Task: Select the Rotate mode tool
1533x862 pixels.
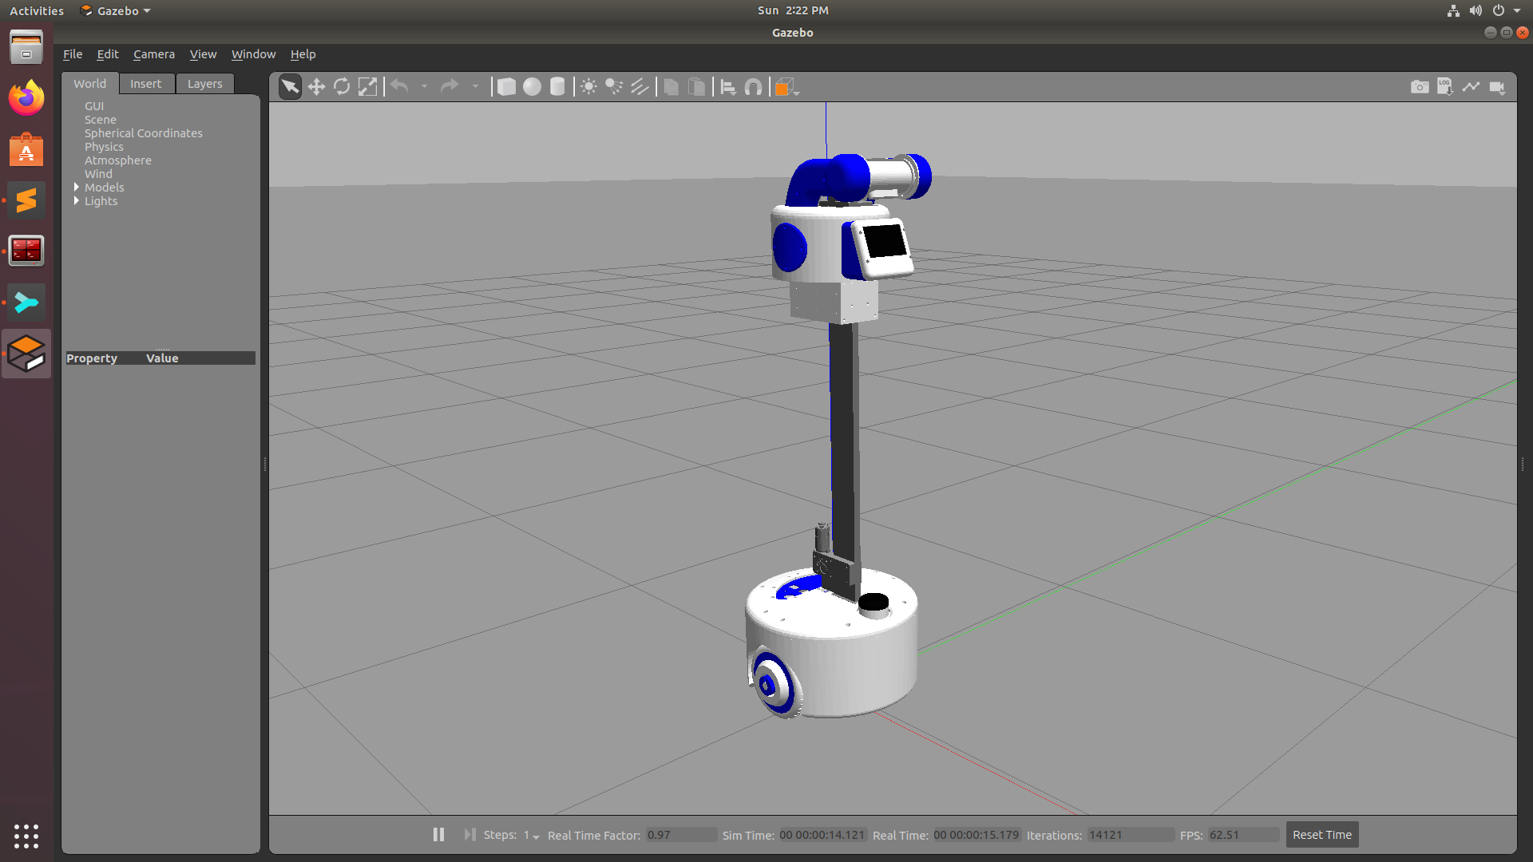Action: click(342, 87)
